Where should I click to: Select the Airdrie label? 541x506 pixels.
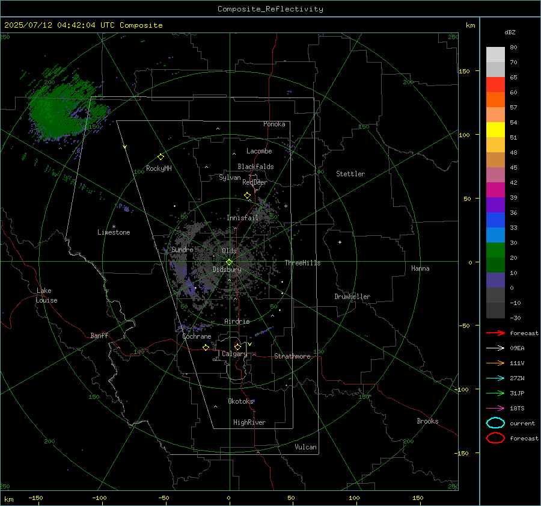click(237, 321)
